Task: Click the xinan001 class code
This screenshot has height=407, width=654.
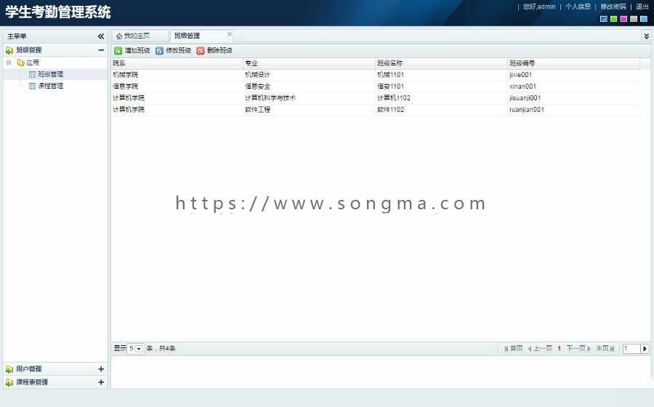Action: [x=522, y=86]
